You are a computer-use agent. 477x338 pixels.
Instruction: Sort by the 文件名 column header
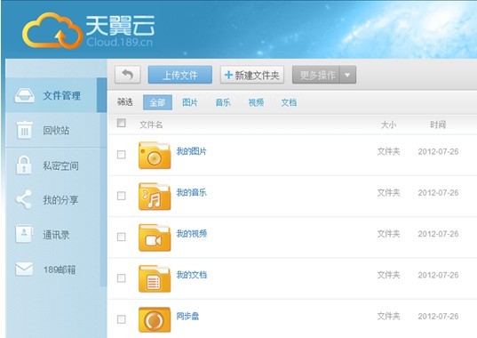pyautogui.click(x=151, y=125)
